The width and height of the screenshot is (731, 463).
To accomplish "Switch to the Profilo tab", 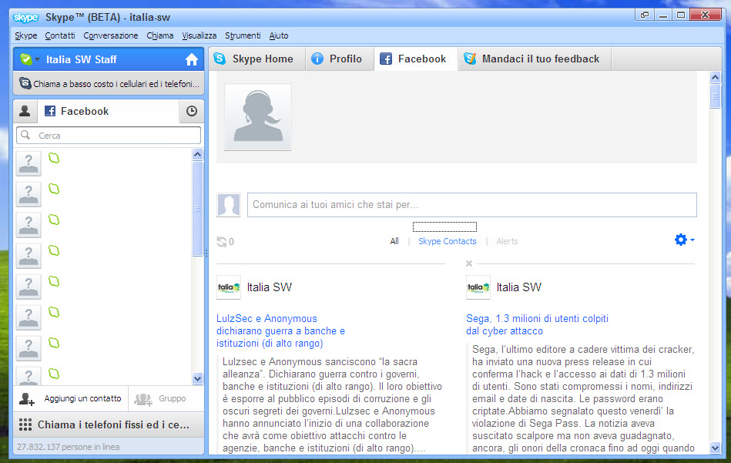I will (340, 59).
